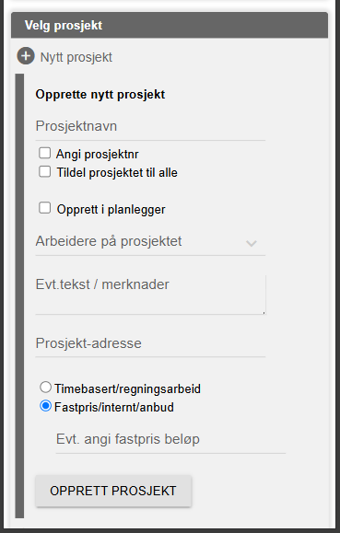Select the Fastpris/internt/anbud radio button
Image resolution: width=340 pixels, height=533 pixels.
(45, 406)
